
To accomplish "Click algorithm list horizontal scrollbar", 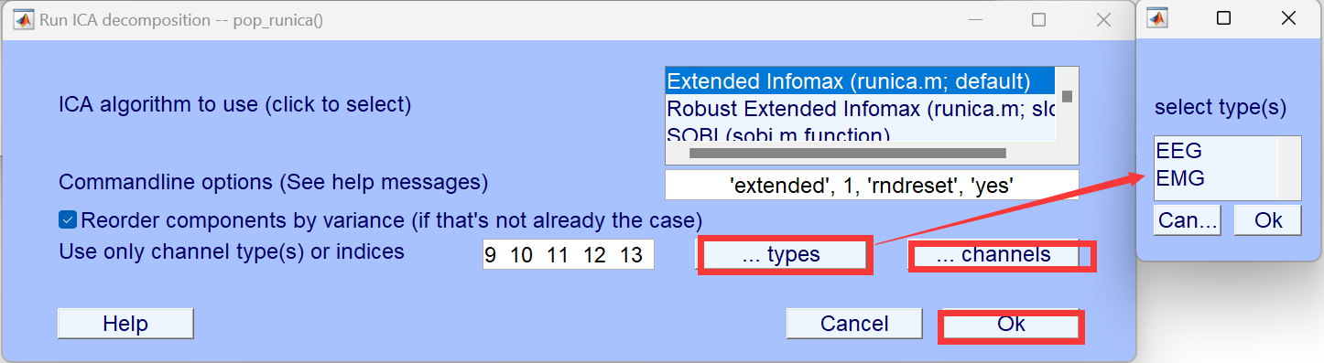I will point(847,153).
